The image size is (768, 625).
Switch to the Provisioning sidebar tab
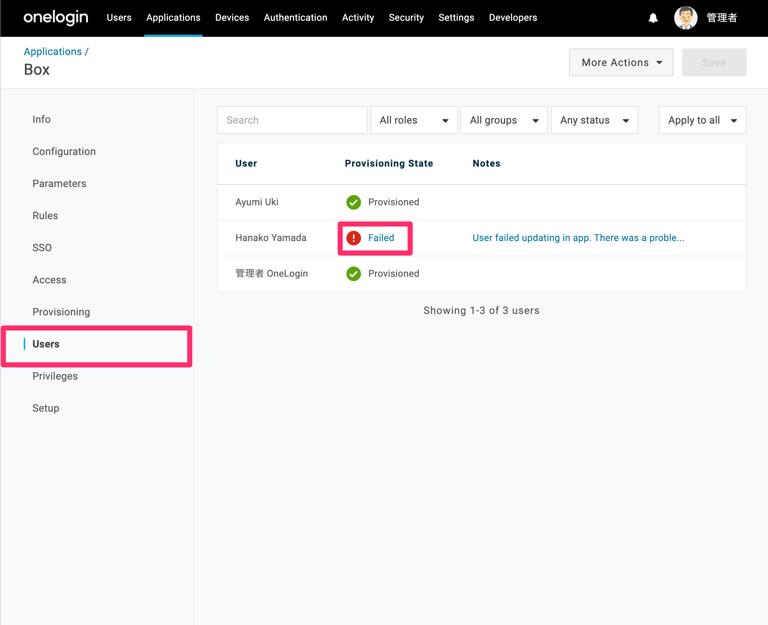61,312
